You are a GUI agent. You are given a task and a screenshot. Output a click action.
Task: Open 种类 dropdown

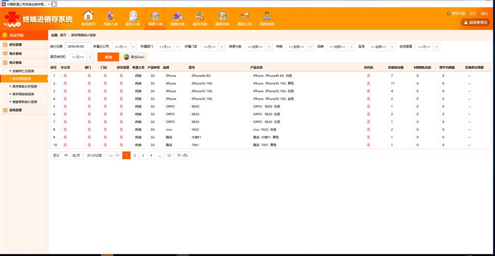[x=300, y=47]
